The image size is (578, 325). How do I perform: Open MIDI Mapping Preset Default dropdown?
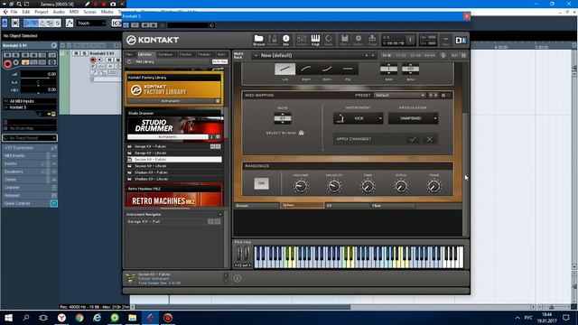click(399, 95)
